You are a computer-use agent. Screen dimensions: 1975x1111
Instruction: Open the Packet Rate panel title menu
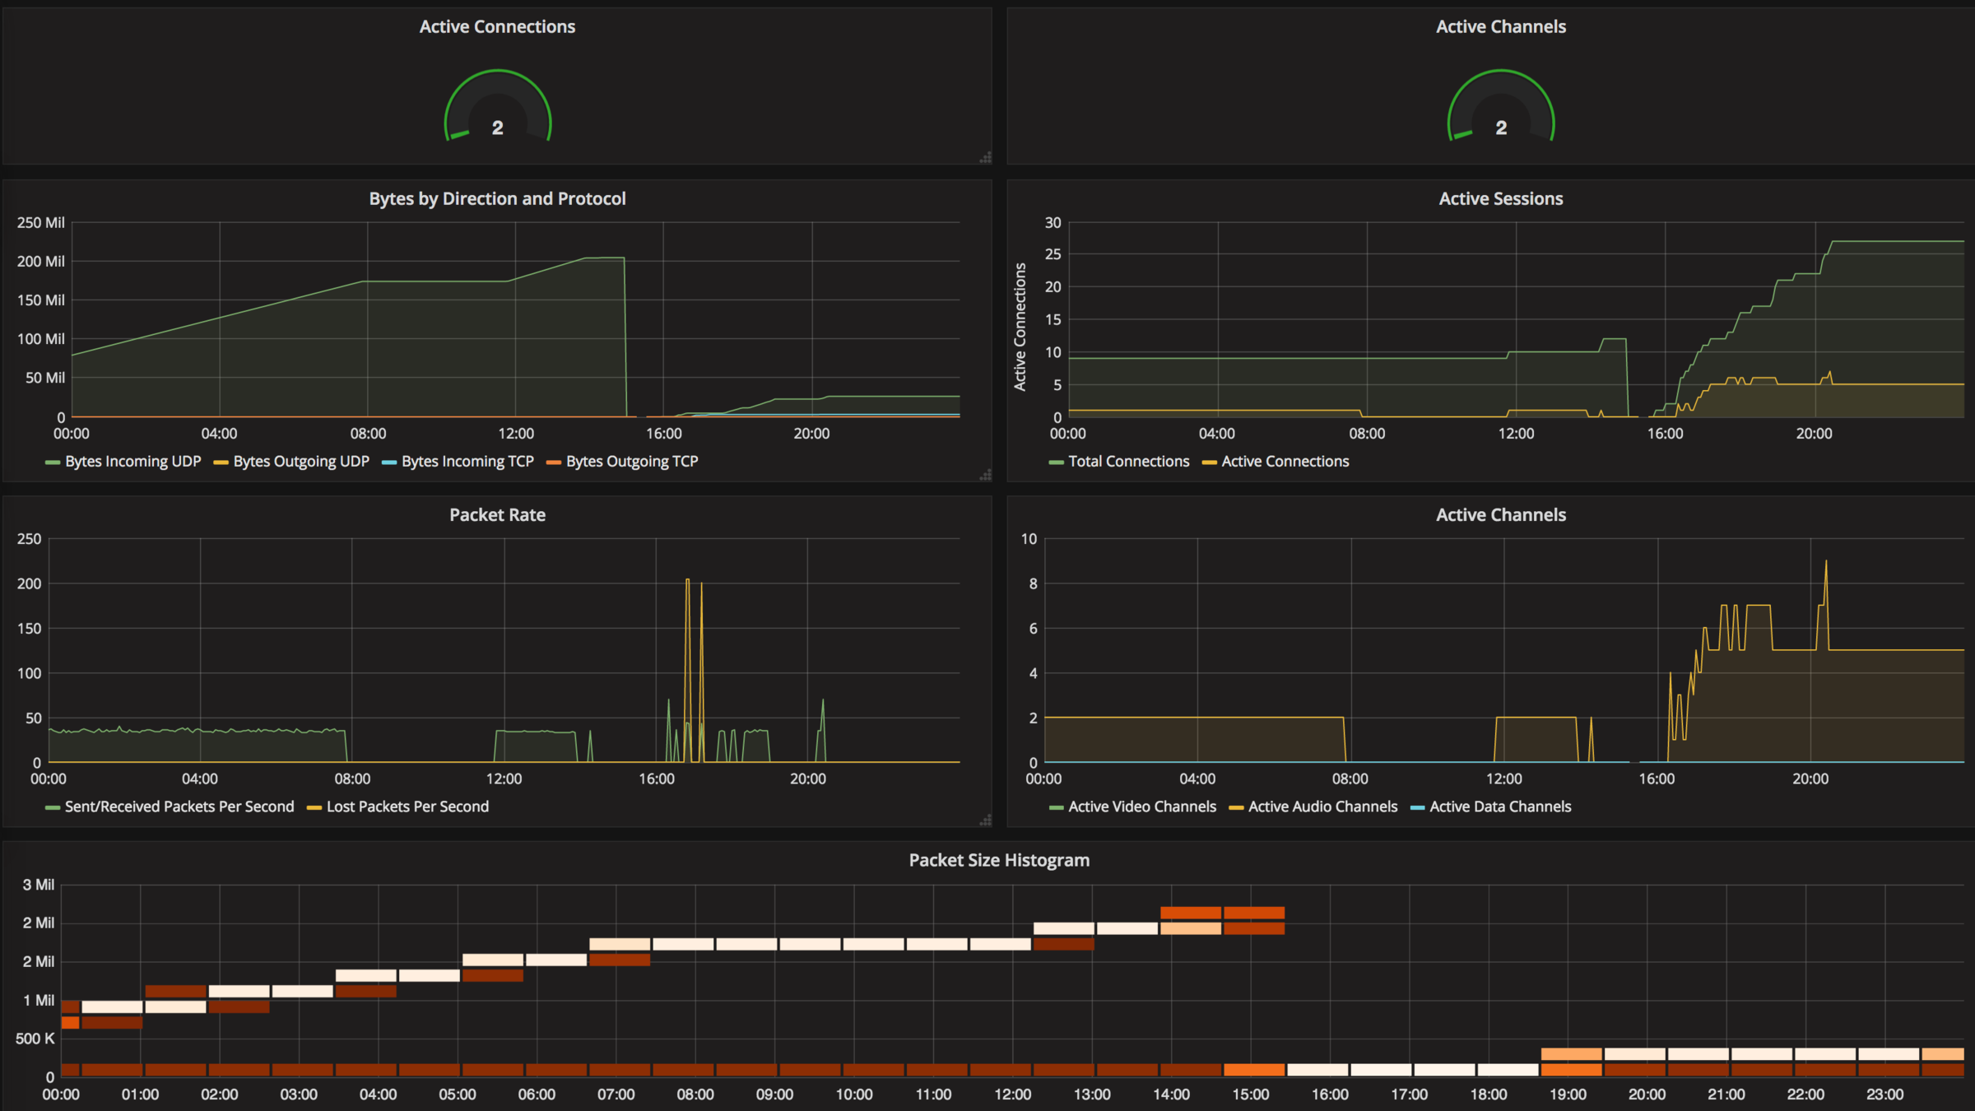point(497,515)
